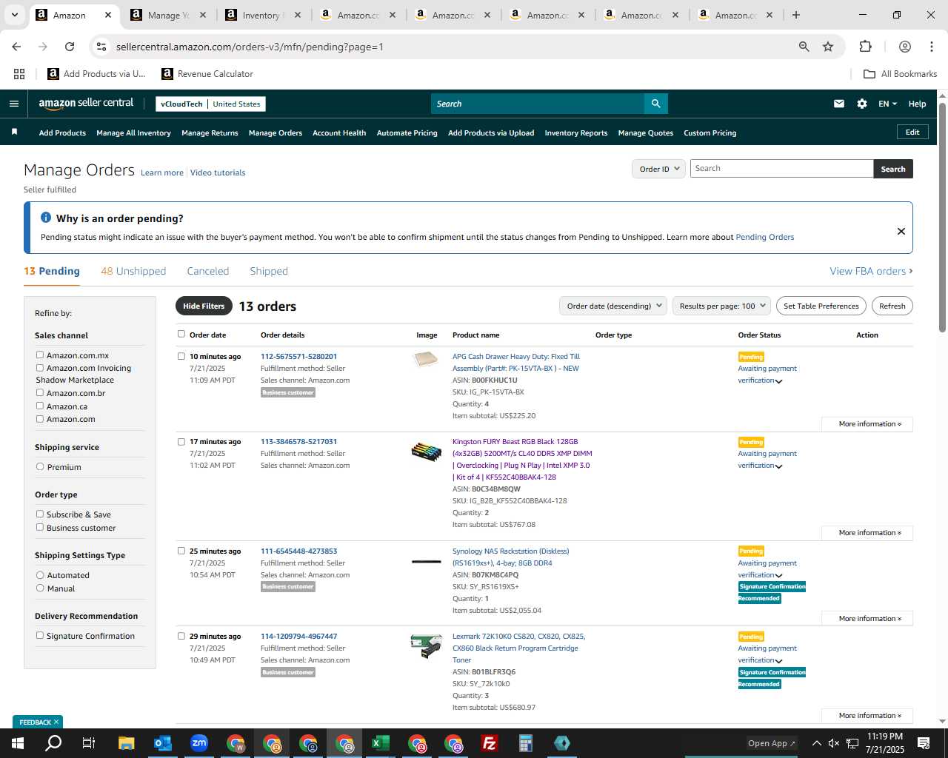Open a new browser tab
Image resolution: width=948 pixels, height=758 pixels.
click(796, 15)
